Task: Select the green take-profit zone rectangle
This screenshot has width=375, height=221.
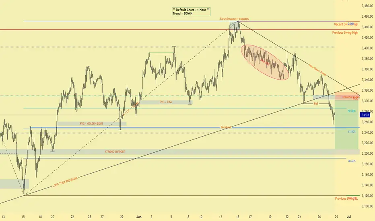Action: click(346, 125)
